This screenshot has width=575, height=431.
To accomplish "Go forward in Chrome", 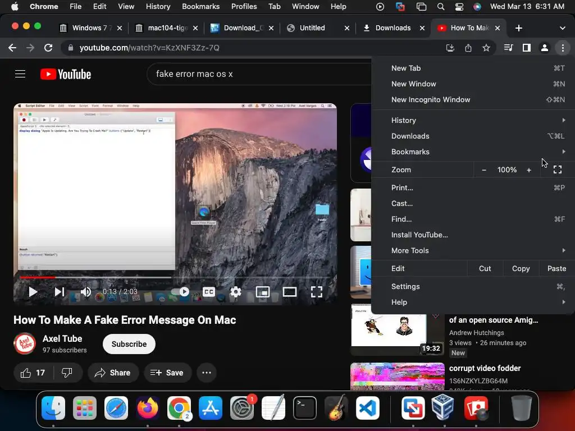I will (30, 48).
